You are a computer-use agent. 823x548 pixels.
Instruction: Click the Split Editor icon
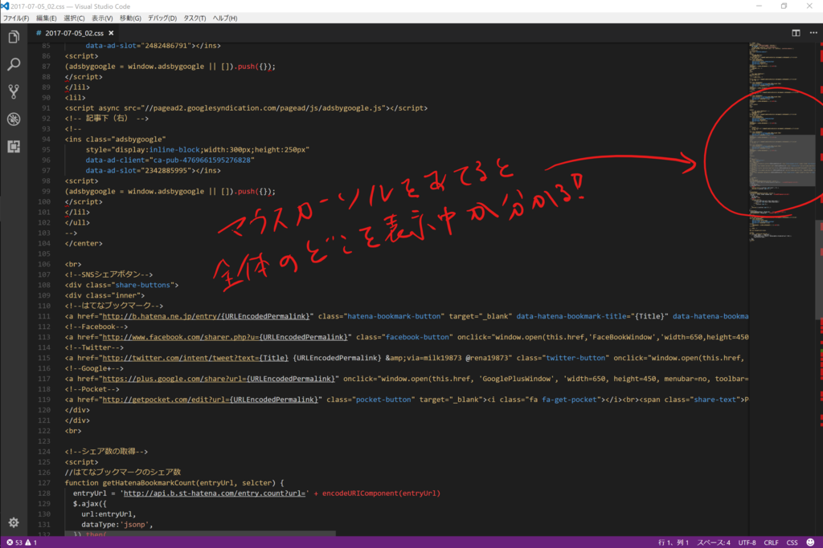click(x=796, y=33)
